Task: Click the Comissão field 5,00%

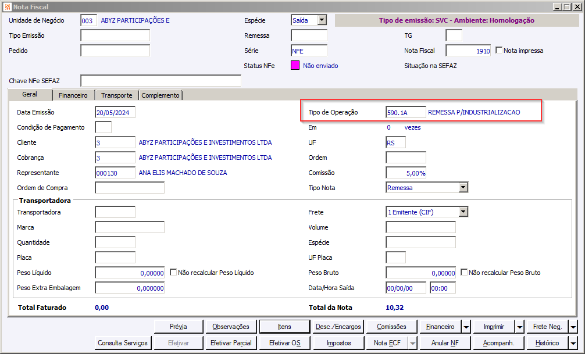Action: 405,173
